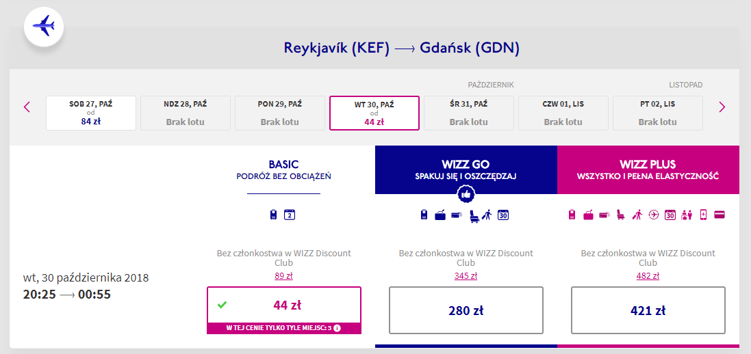Click the WIZZ PLUS credit card icon
The width and height of the screenshot is (751, 354).
[719, 215]
